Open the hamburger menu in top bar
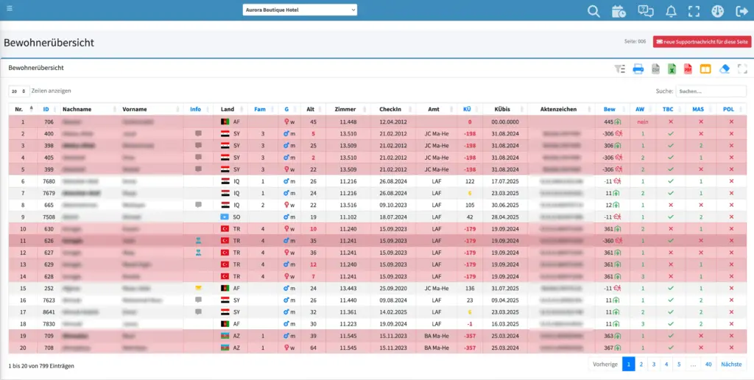 click(x=10, y=8)
